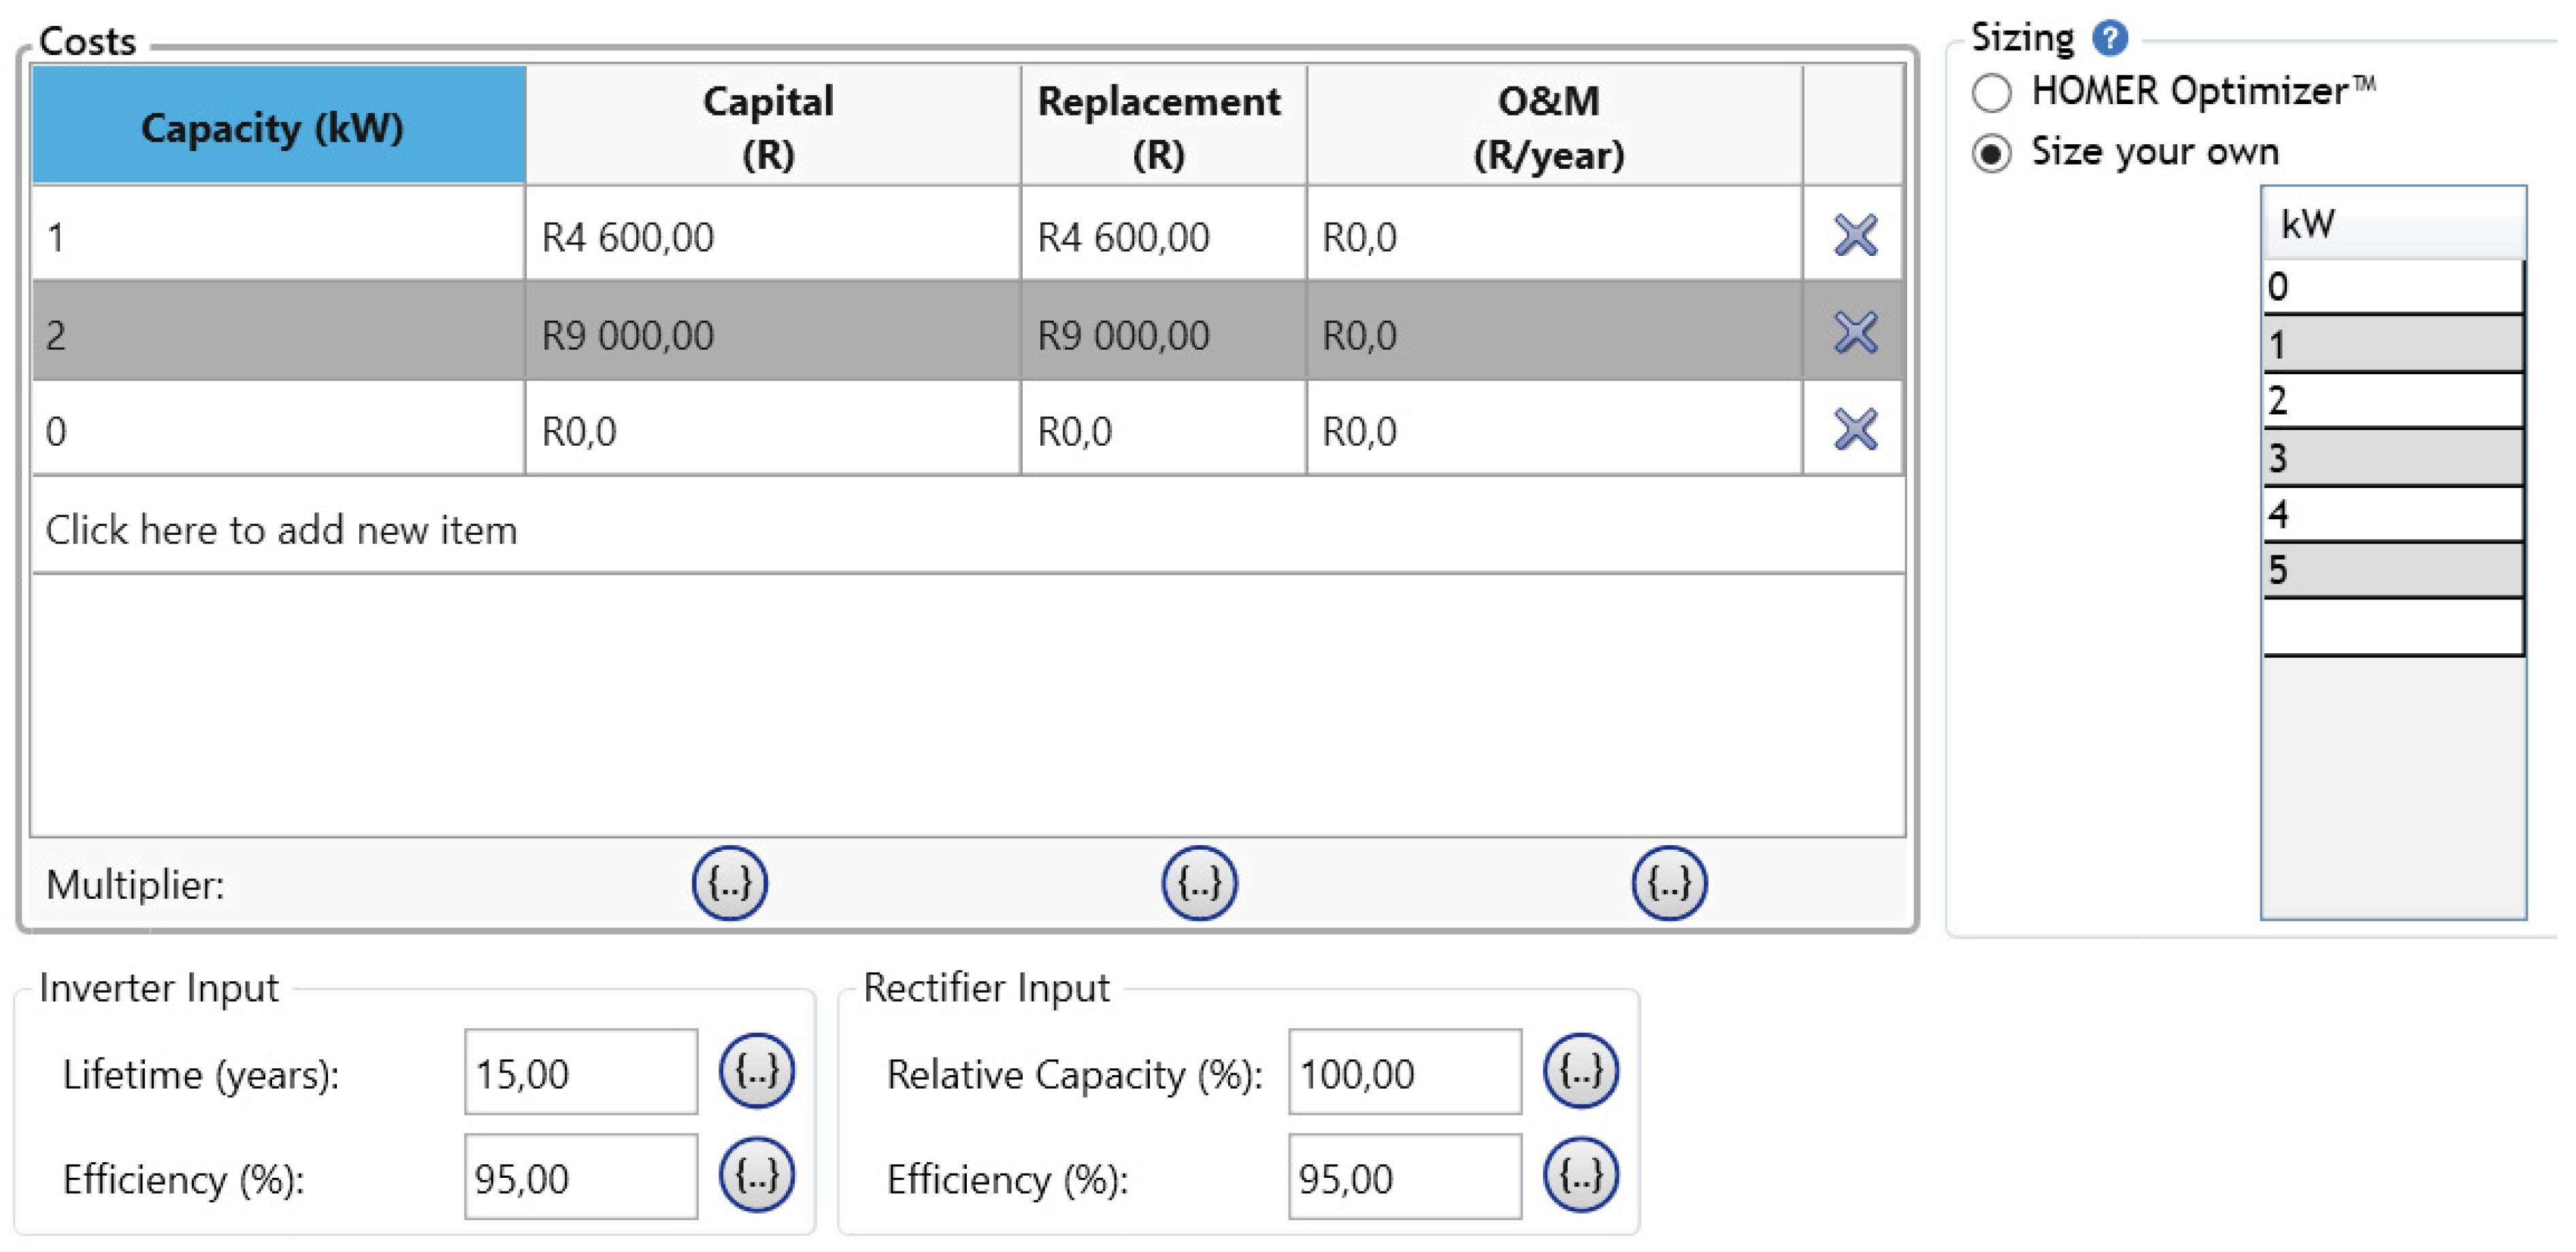Select the 3 kW sizing entry

(x=2392, y=458)
